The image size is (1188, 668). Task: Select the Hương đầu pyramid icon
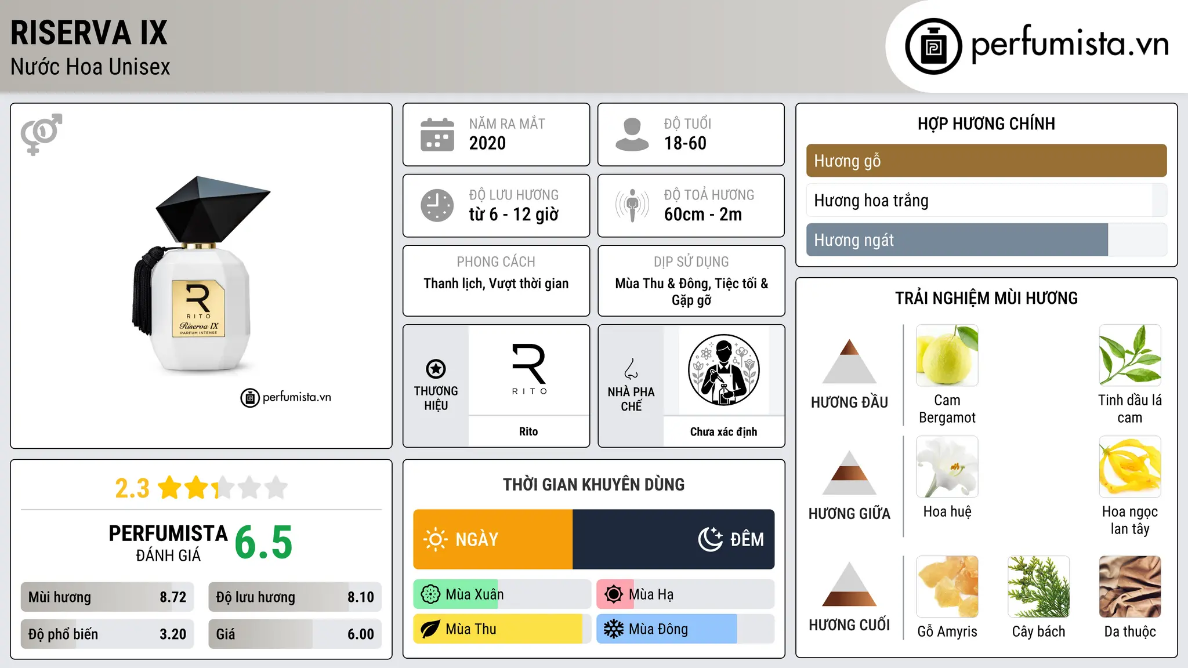tap(849, 361)
